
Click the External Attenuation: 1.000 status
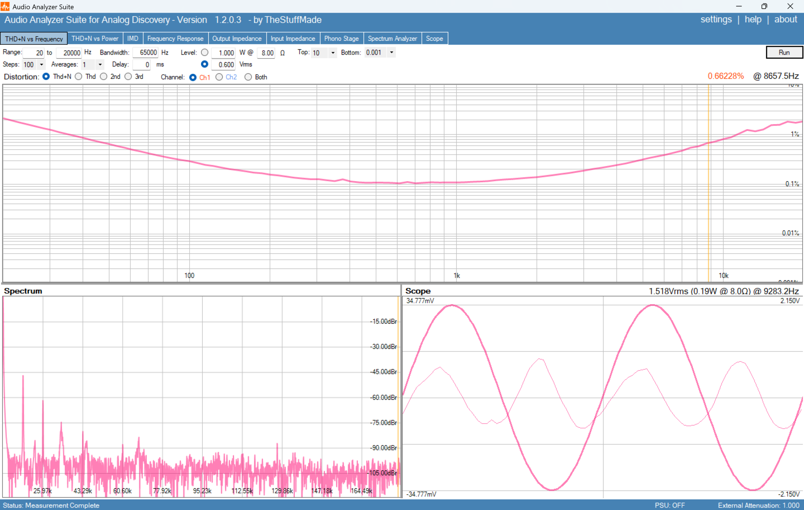point(758,505)
